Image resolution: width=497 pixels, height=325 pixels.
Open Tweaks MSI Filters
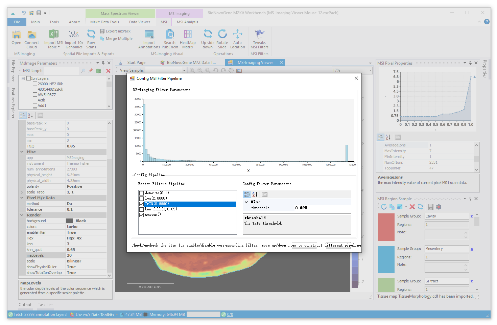(259, 34)
